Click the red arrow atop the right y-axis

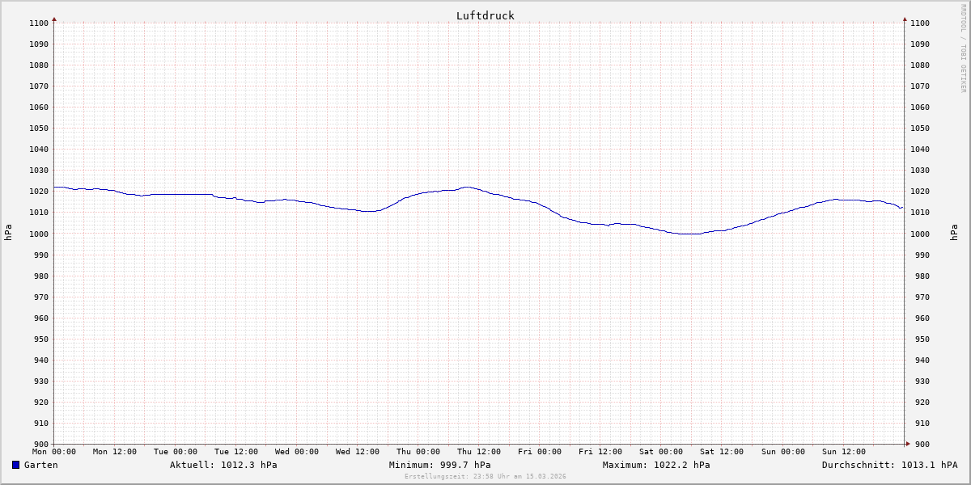point(905,19)
